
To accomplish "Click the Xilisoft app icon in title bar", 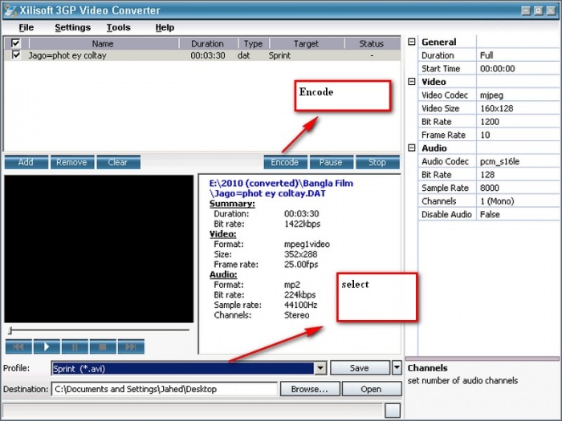I will [10, 10].
